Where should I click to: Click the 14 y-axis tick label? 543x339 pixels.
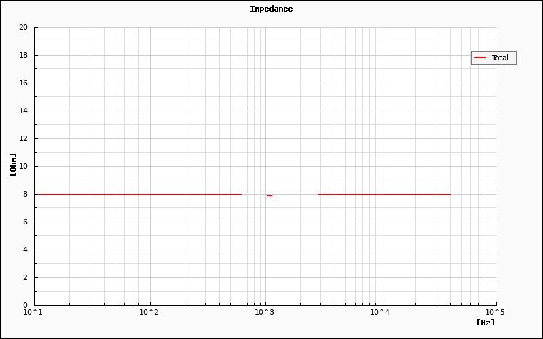[24, 111]
